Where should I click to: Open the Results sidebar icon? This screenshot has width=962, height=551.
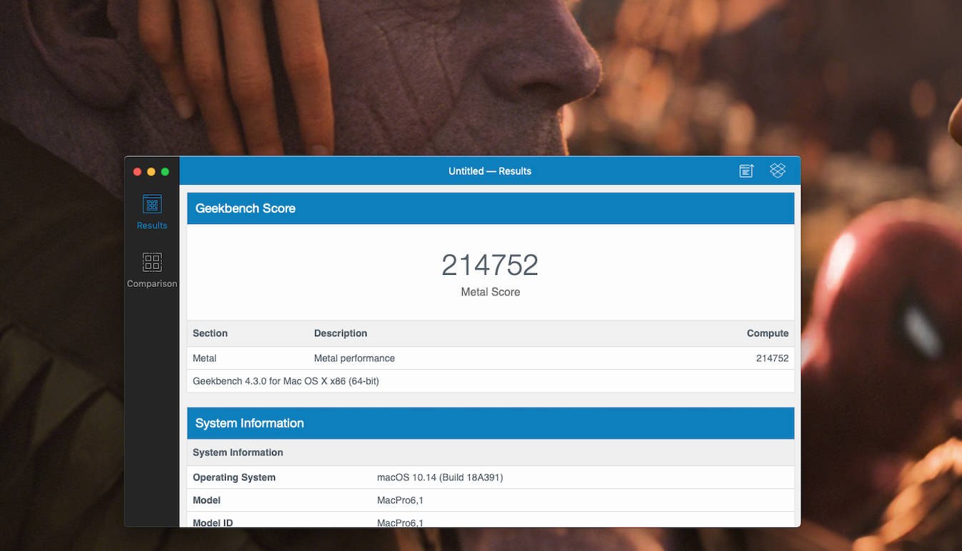pyautogui.click(x=152, y=204)
